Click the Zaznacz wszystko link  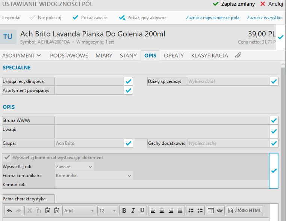coord(264,18)
